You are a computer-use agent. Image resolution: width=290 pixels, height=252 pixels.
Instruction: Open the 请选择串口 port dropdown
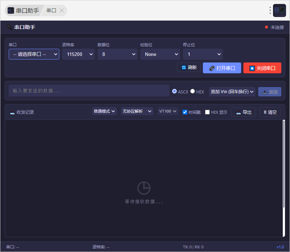(34, 54)
